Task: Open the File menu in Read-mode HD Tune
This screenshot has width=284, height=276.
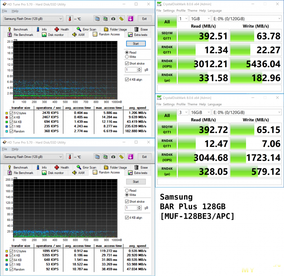Action: point(5,11)
